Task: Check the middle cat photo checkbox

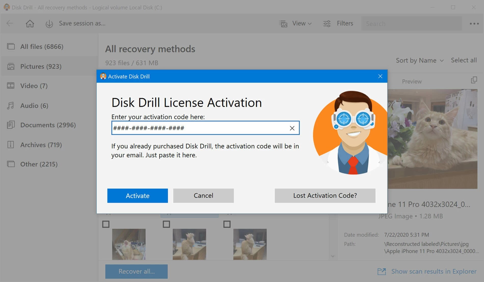Action: [x=167, y=224]
